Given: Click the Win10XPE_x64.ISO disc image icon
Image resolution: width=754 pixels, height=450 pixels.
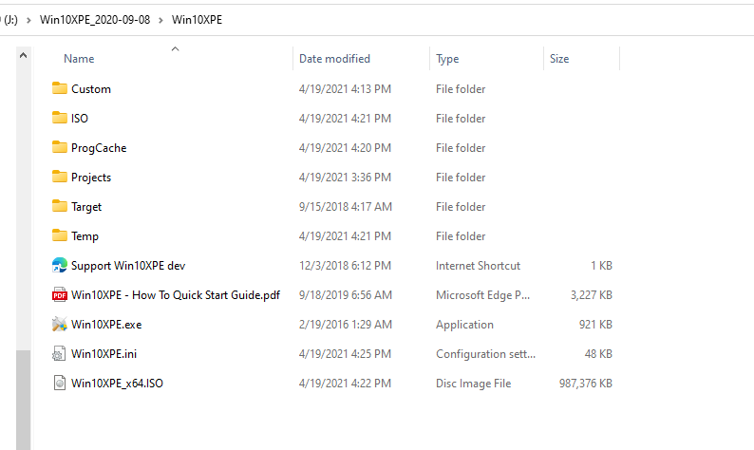Looking at the screenshot, I should click(60, 384).
